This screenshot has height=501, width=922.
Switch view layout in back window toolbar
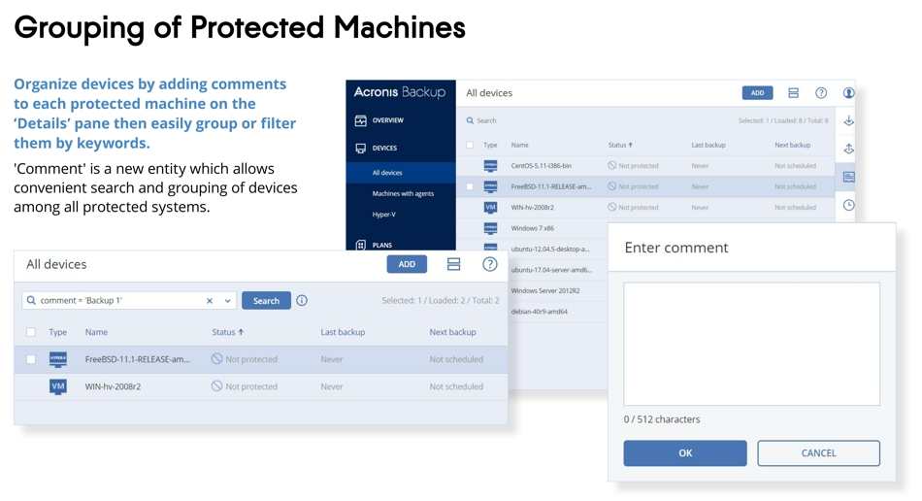793,93
